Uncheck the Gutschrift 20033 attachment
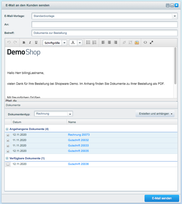Viewport: 182px width, 204px height. pyautogui.click(x=8, y=146)
